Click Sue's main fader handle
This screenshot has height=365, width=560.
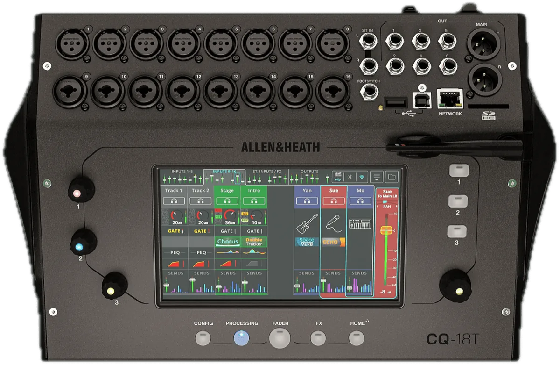pyautogui.click(x=386, y=230)
